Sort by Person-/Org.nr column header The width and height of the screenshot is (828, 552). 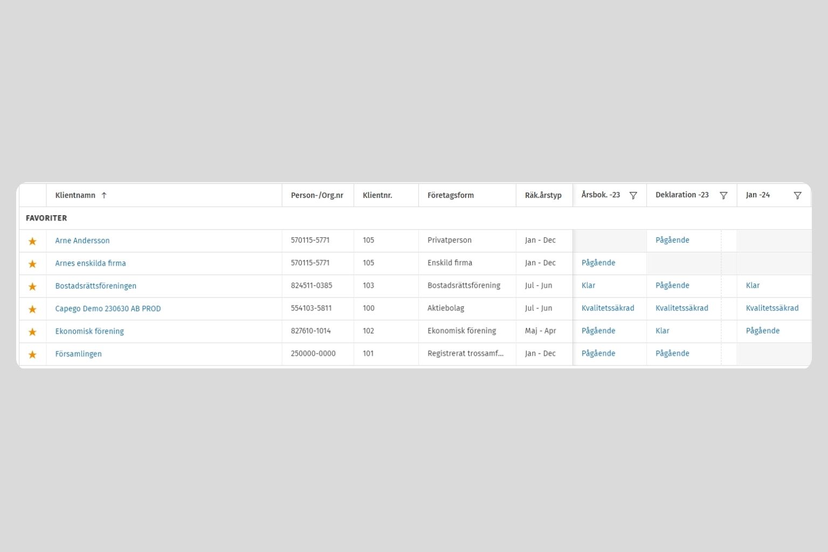[x=317, y=195]
